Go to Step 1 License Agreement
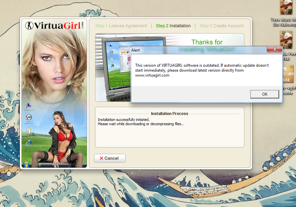The image size is (296, 207). (121, 26)
